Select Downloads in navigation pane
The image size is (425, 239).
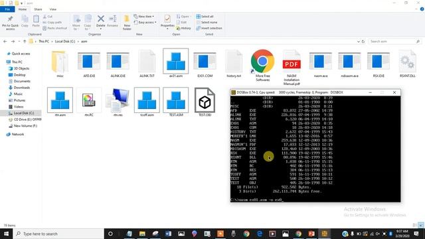pyautogui.click(x=19, y=88)
